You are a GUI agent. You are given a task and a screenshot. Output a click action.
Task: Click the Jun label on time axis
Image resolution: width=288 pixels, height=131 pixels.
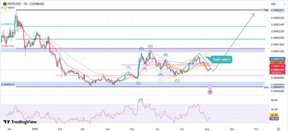point(157,129)
